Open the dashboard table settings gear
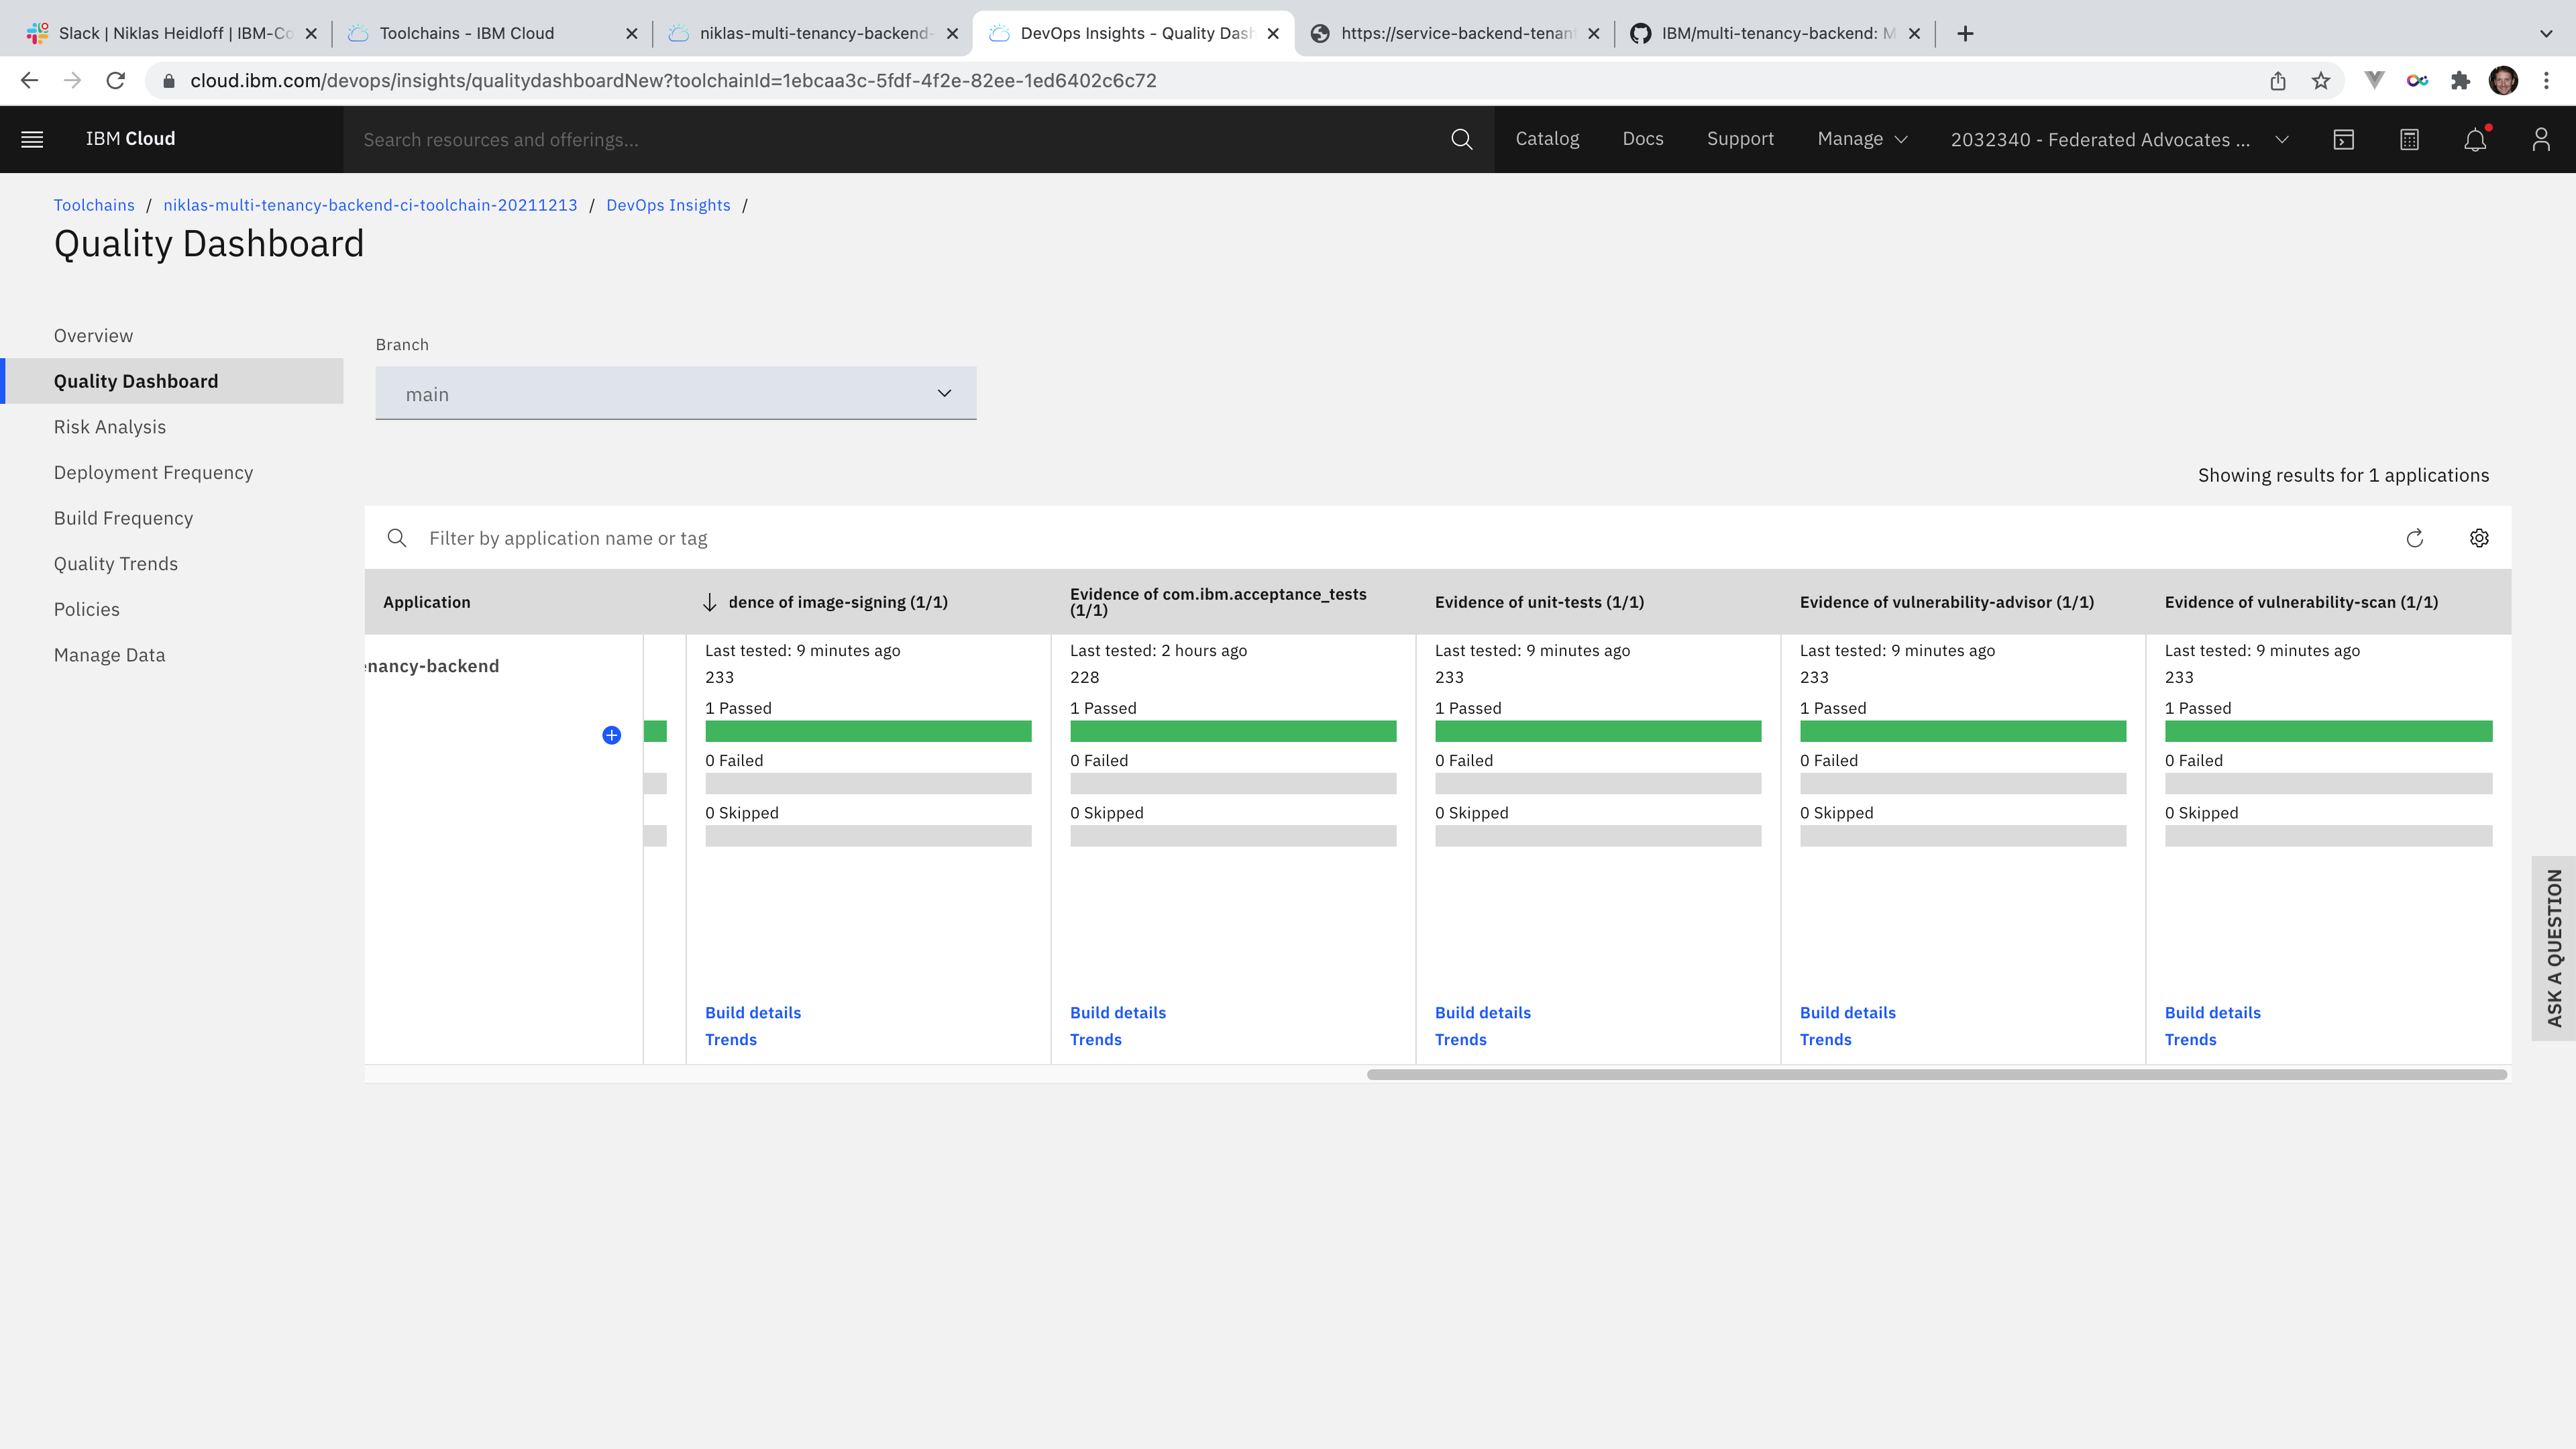Viewport: 2576px width, 1449px height. (2478, 538)
